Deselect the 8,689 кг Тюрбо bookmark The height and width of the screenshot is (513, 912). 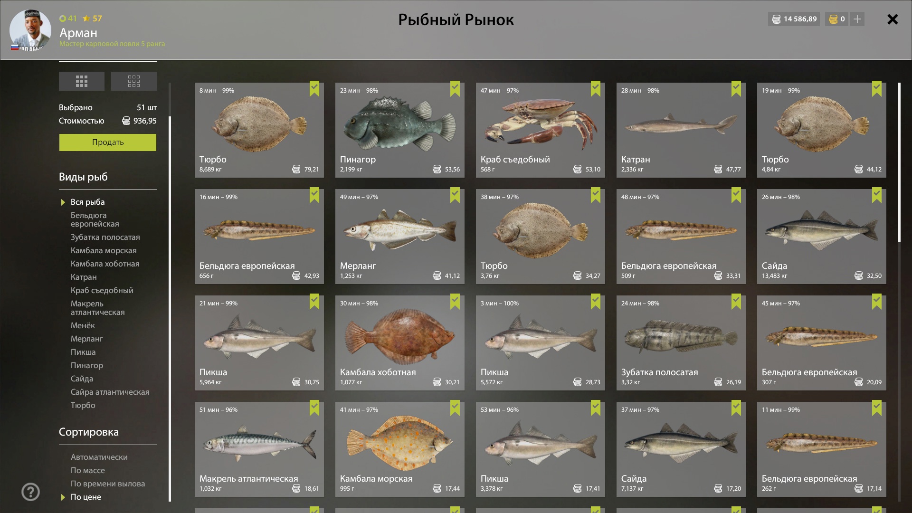click(x=314, y=89)
